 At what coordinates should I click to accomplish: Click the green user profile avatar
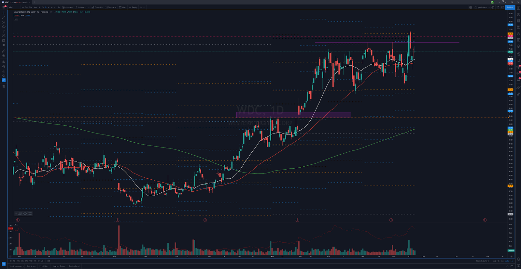click(492, 2)
